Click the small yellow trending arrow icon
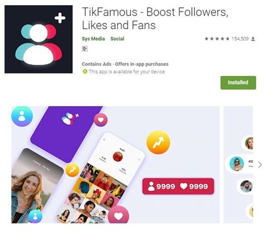 (72, 170)
